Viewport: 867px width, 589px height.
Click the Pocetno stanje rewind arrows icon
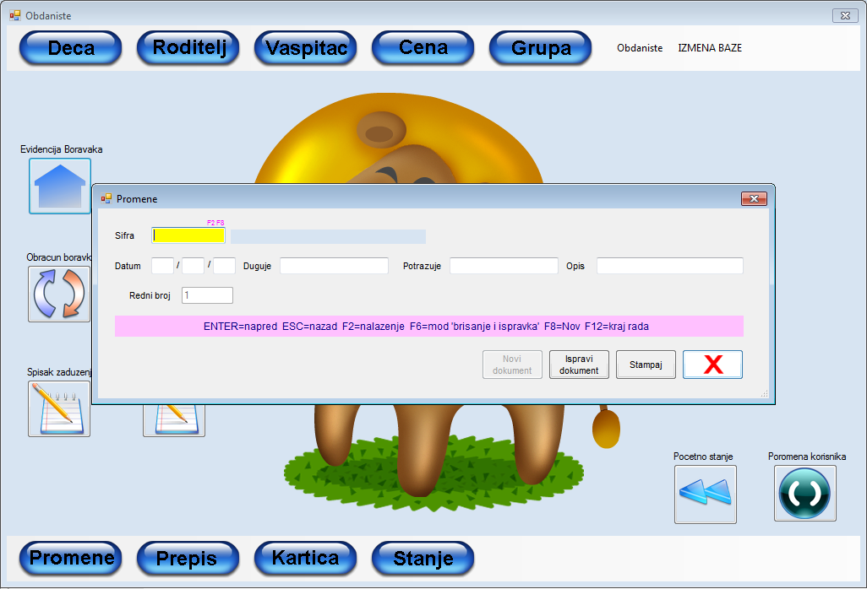pos(705,494)
